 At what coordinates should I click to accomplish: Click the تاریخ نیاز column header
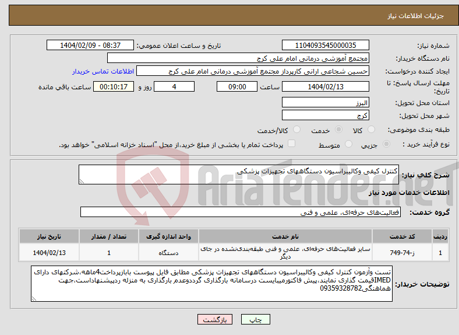coord(49,236)
